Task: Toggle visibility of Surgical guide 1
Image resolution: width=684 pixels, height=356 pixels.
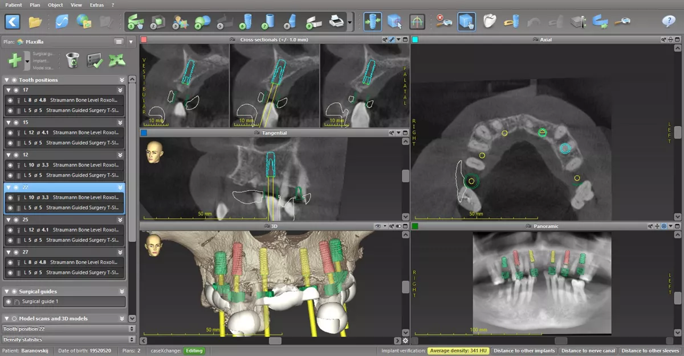Action: tap(9, 301)
